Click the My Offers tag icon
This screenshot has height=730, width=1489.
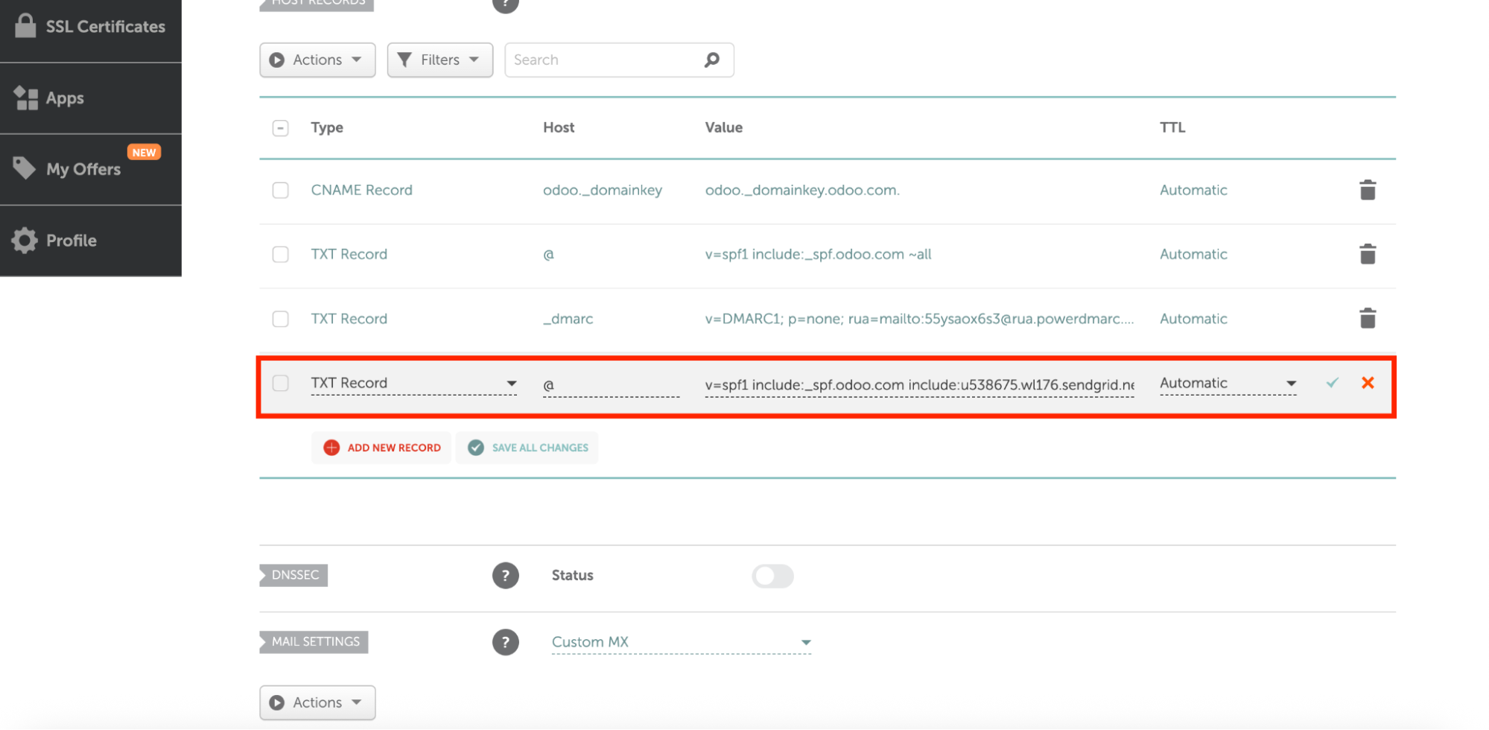tap(24, 168)
